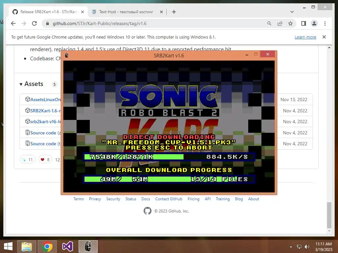The width and height of the screenshot is (338, 253).
Task: Click the first Source code zip icon
Action: (x=28, y=132)
